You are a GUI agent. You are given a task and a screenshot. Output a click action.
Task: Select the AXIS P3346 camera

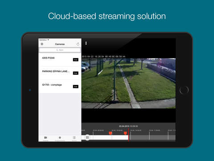(x=60, y=59)
